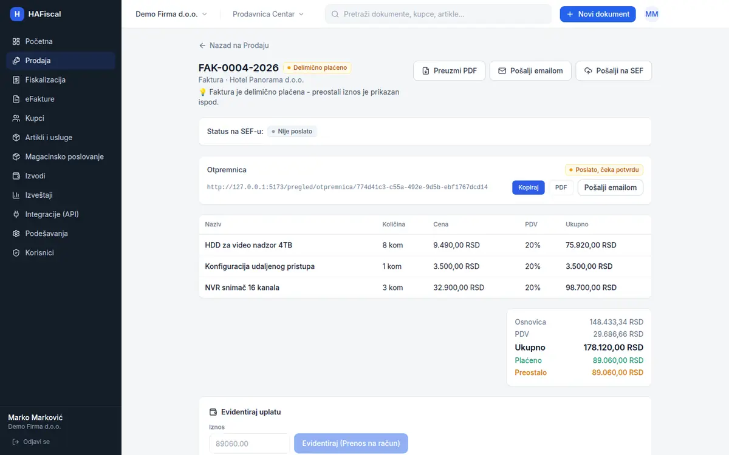Click the Fiskalizacija receipt icon
Screen dimensions: 729x455
click(x=16, y=80)
